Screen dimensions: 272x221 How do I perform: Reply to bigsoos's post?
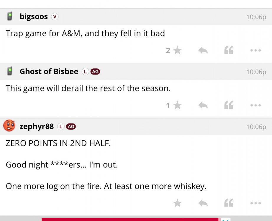(203, 51)
